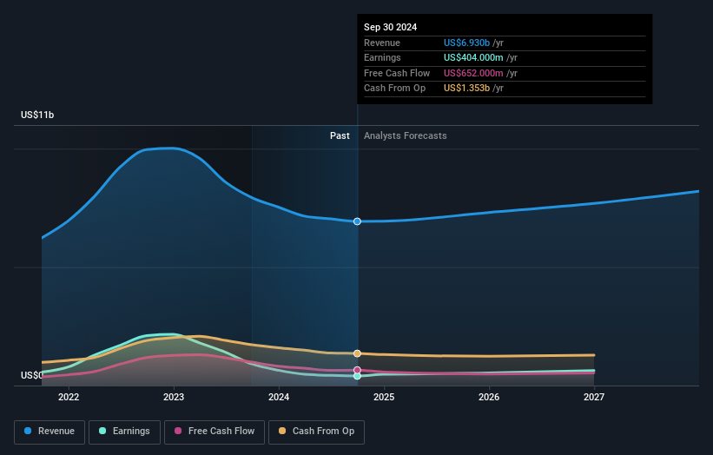Toggle the Free Cash Flow legend button

pyautogui.click(x=215, y=432)
